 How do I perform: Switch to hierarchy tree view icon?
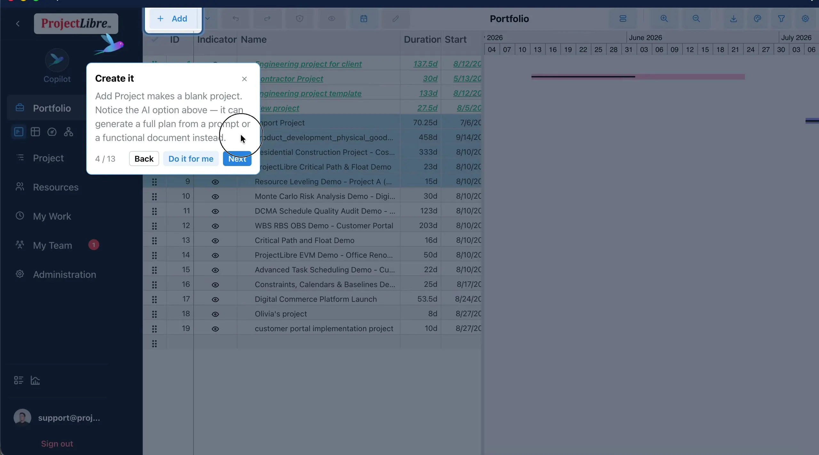point(68,132)
